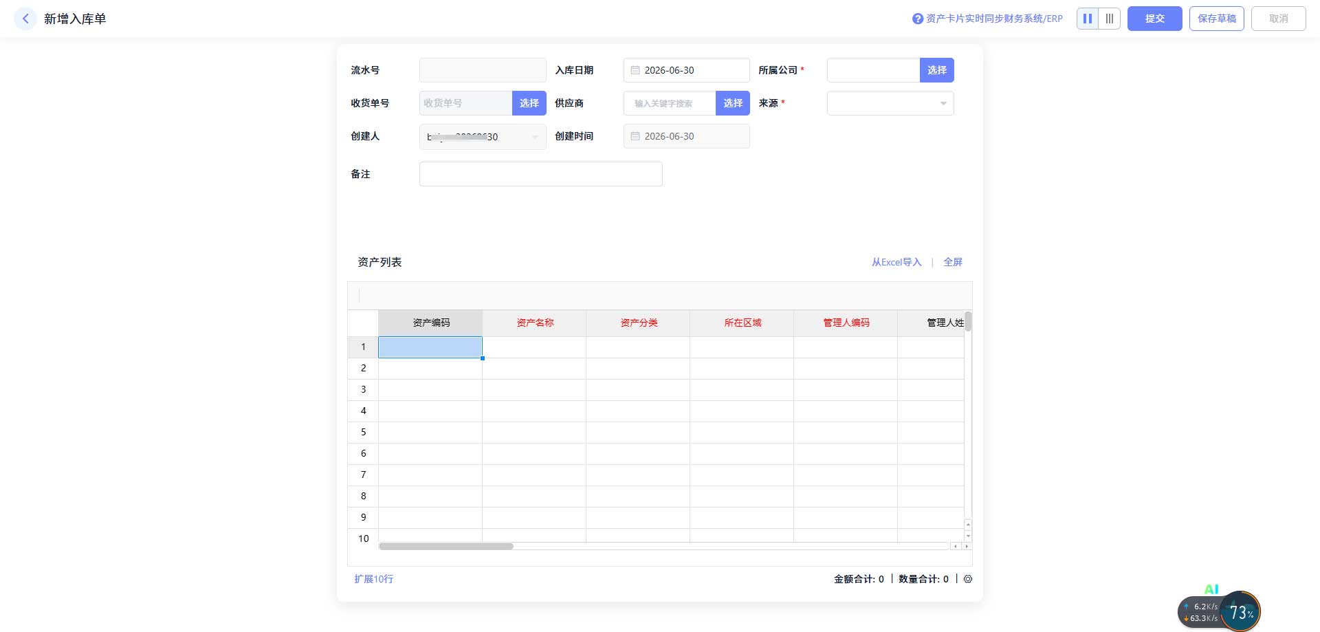The height and width of the screenshot is (632, 1320).
Task: Click the 数量合计 total text
Action: (923, 579)
